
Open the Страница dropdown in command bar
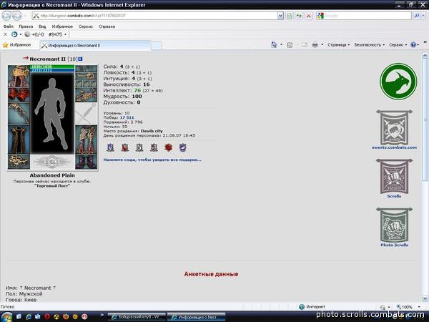pyautogui.click(x=339, y=45)
